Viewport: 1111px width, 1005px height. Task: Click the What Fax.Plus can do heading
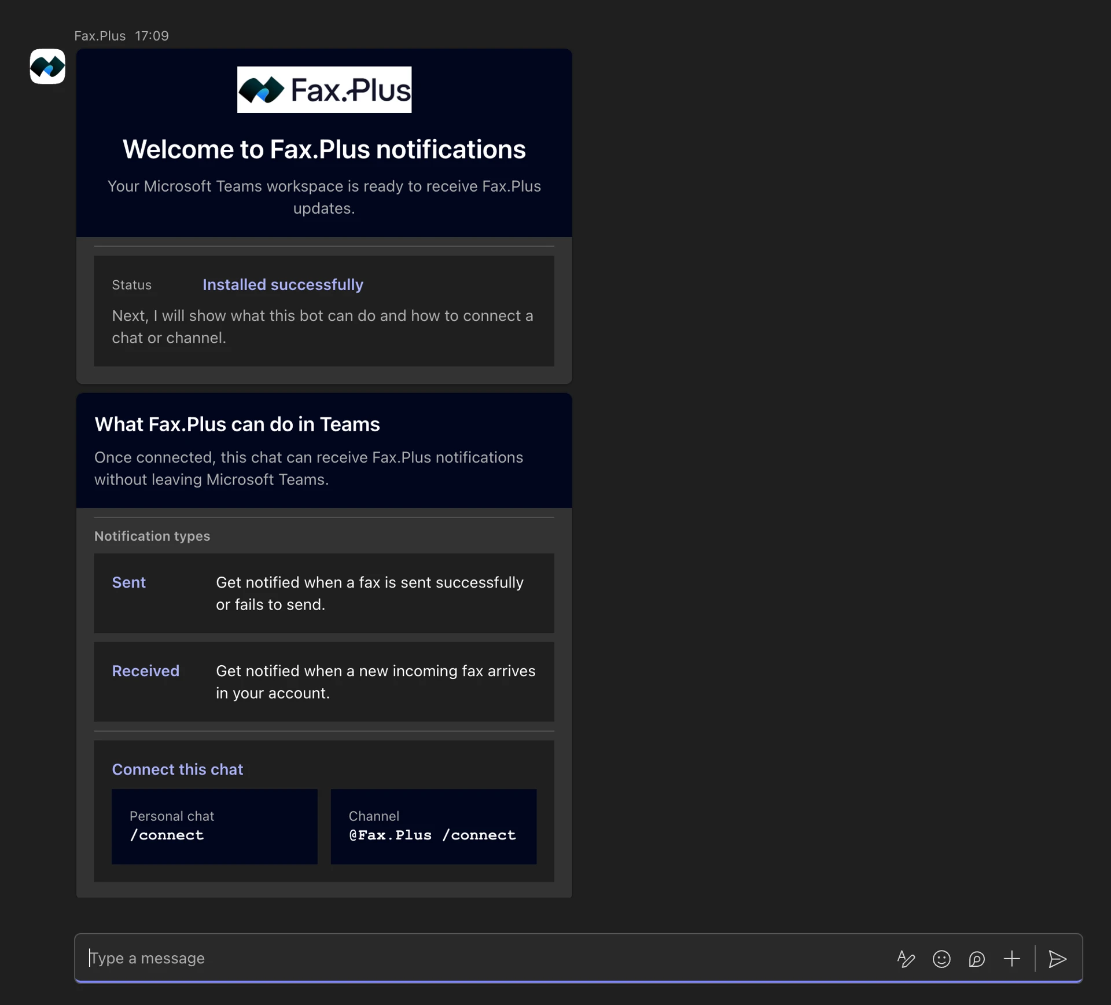237,424
